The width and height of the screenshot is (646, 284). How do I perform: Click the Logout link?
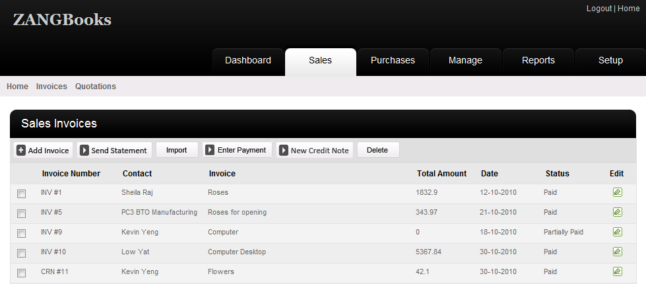pyautogui.click(x=598, y=9)
